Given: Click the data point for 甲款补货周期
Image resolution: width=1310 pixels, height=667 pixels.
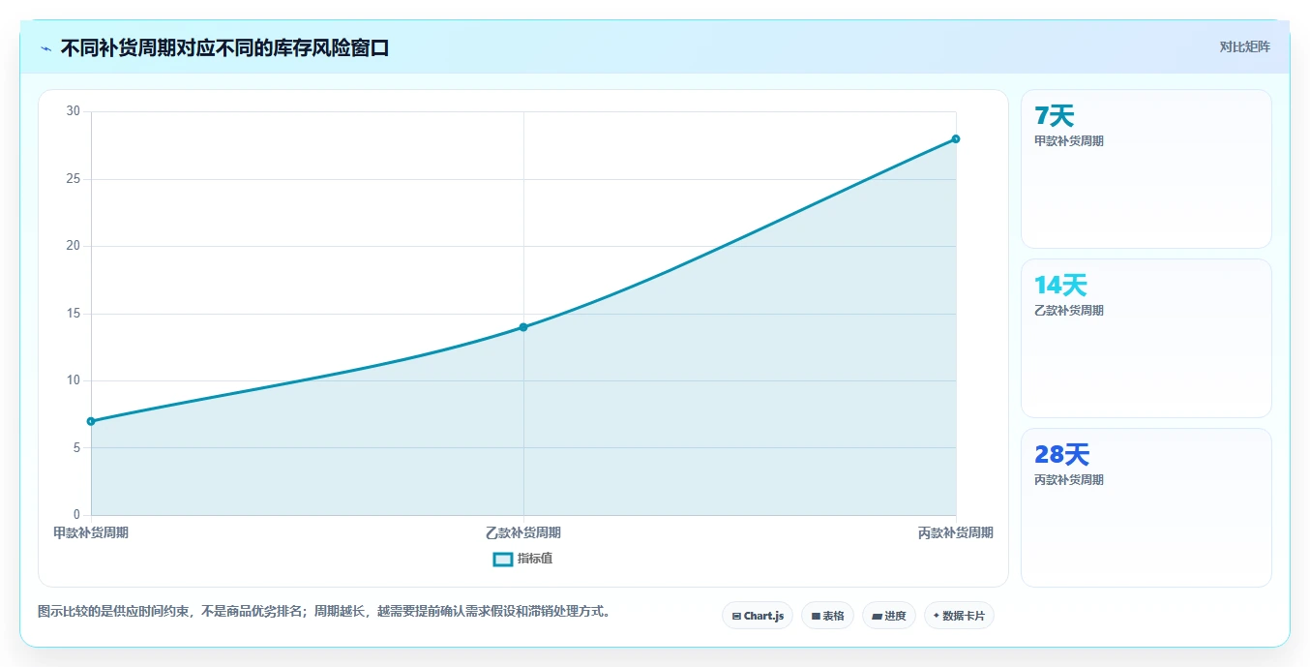Looking at the screenshot, I should point(91,421).
